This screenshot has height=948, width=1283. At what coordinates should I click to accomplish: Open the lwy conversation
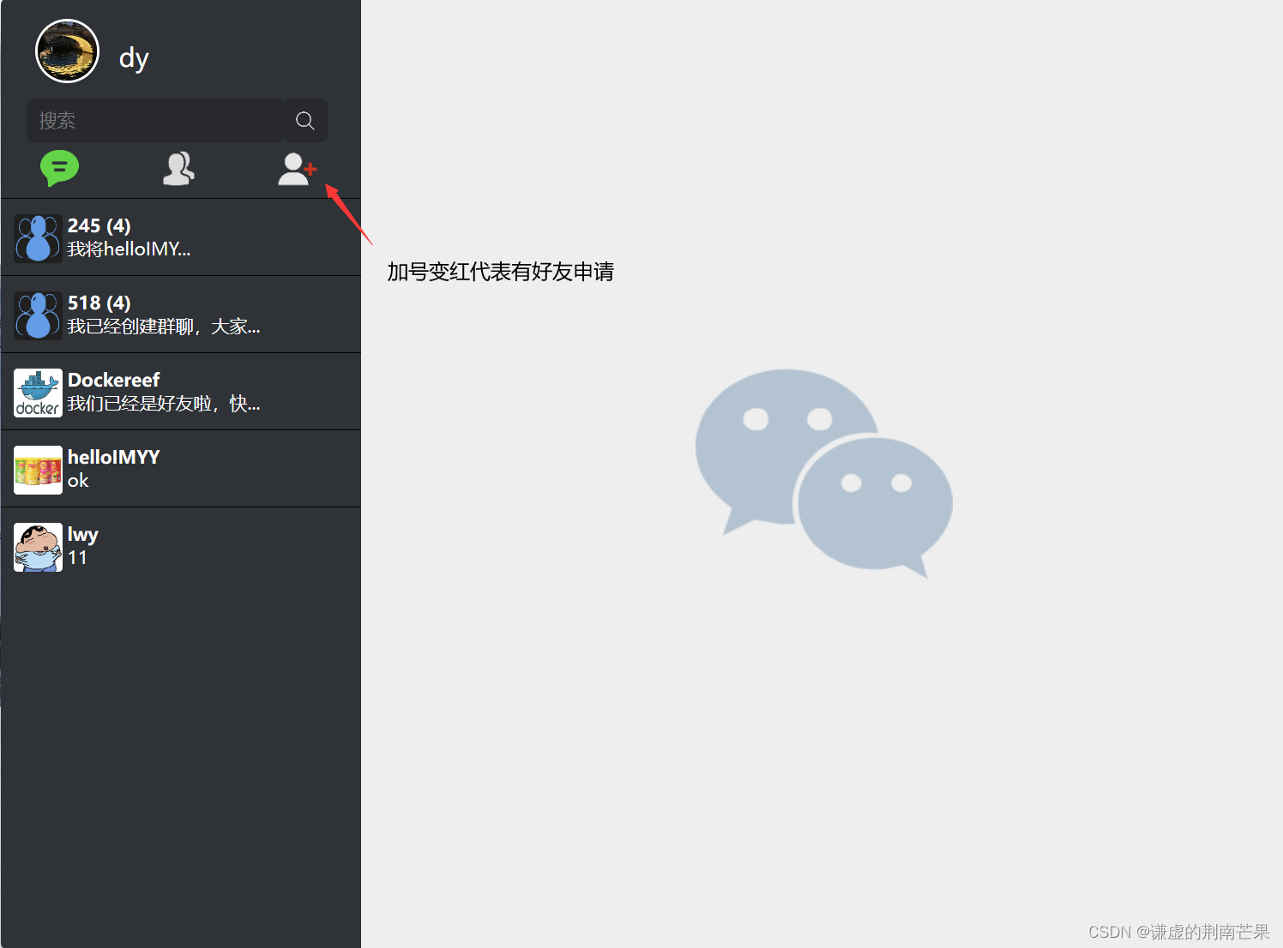(x=181, y=546)
